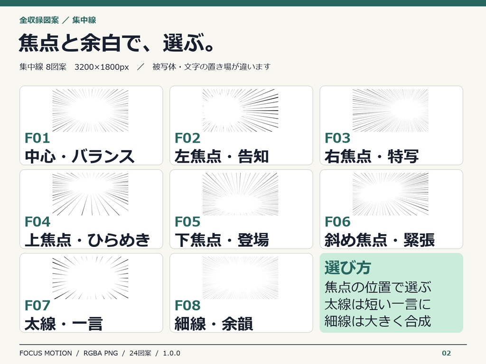Click the footer text 24図案

click(140, 353)
